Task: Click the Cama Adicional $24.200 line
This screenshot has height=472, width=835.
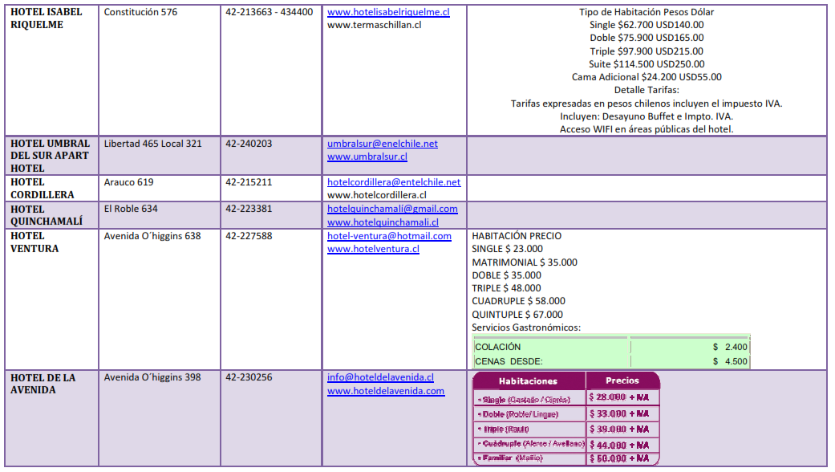Action: point(647,77)
